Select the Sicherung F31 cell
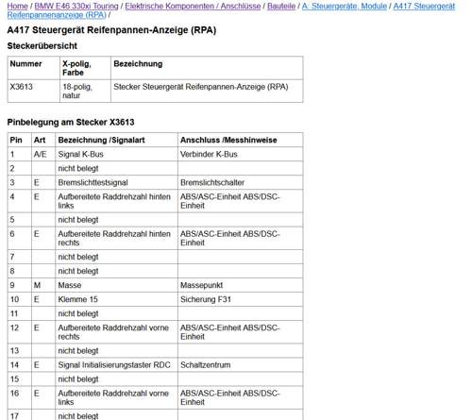This screenshot has height=420, width=472. (x=241, y=299)
